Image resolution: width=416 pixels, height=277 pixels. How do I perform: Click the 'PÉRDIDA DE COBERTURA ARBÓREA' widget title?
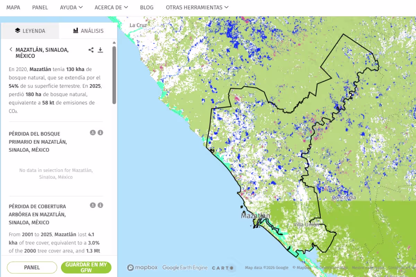(x=37, y=214)
